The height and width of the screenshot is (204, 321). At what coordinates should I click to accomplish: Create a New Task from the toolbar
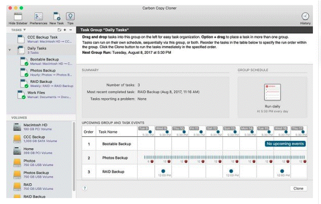point(57,16)
